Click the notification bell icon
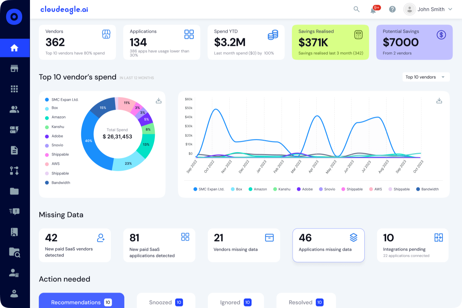 pos(373,10)
